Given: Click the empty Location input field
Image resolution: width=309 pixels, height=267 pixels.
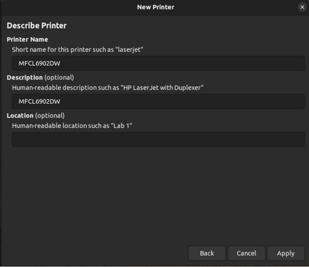Looking at the screenshot, I should click(x=158, y=139).
